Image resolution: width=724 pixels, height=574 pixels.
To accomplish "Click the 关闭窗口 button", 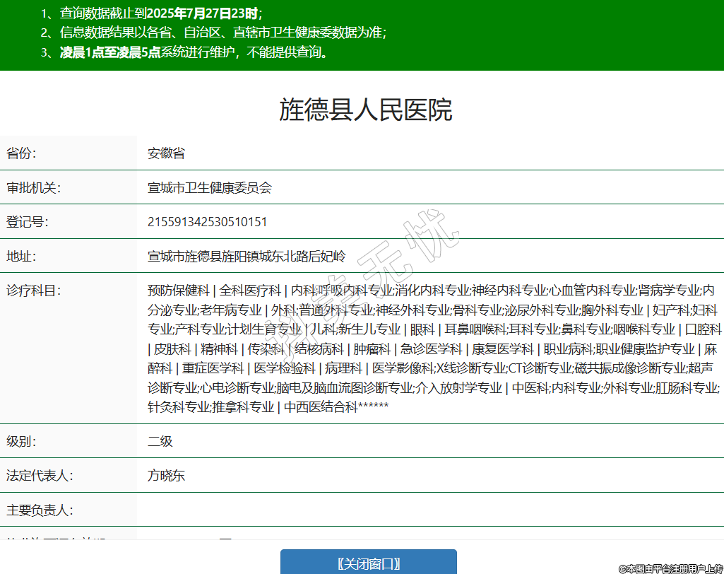I will [368, 563].
